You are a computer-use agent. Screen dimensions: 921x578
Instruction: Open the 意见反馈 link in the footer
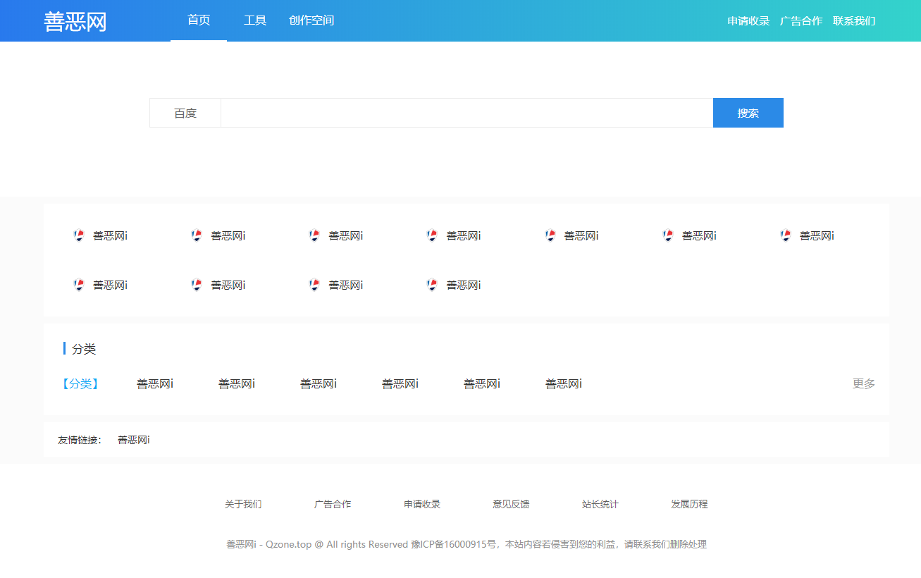[511, 504]
